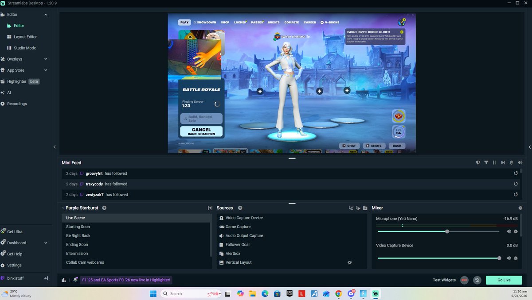Add a new scene with plus icon

coord(104,208)
